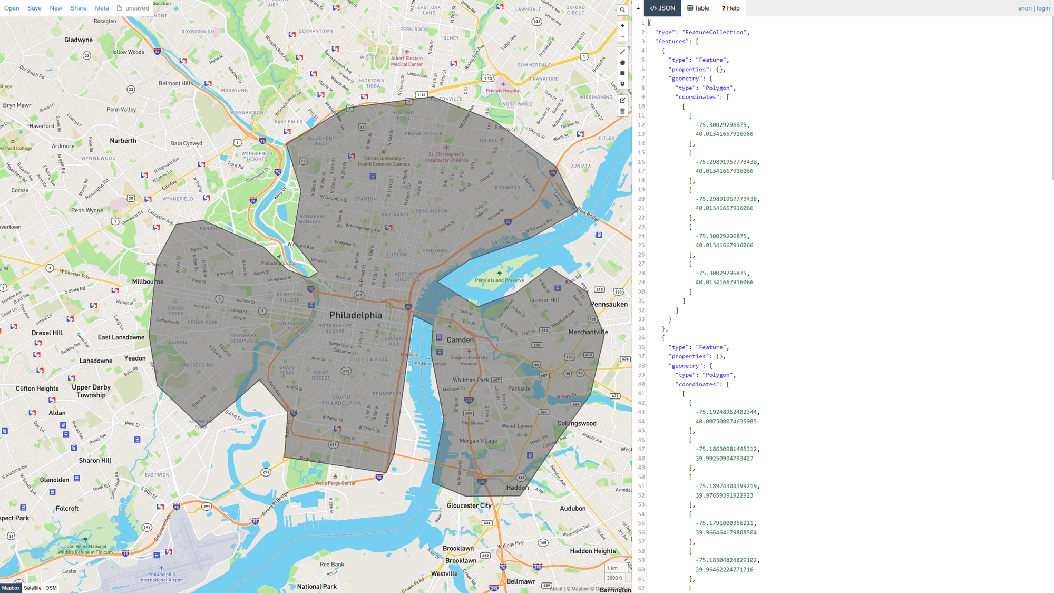Select the Mapbox basemap layer
The width and height of the screenshot is (1054, 593).
pos(11,588)
